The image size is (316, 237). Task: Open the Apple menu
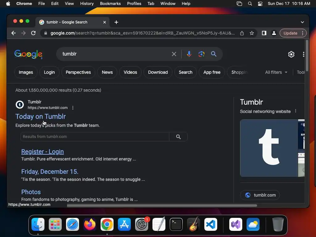point(8,4)
